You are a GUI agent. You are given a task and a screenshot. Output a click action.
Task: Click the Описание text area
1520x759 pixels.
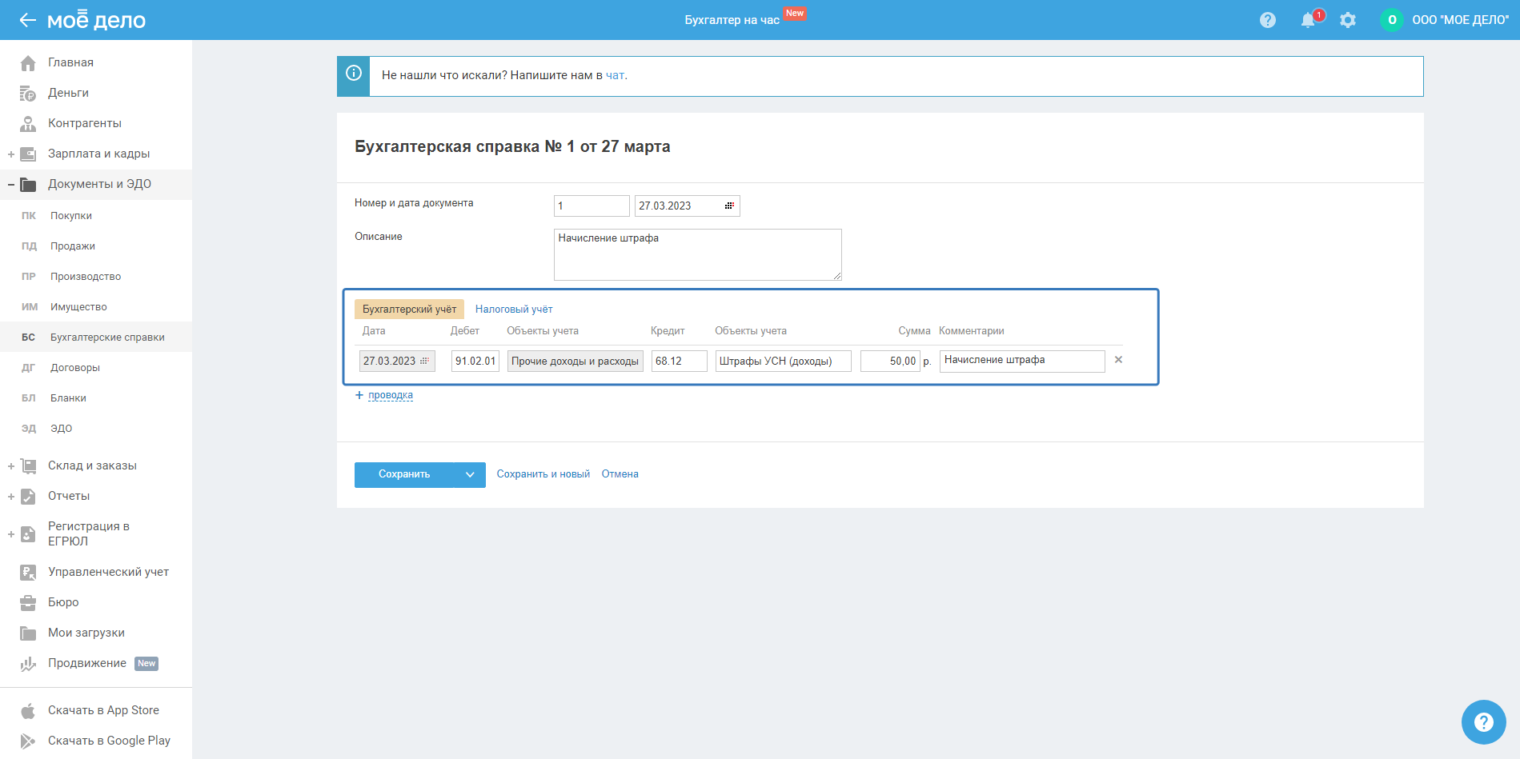click(697, 254)
